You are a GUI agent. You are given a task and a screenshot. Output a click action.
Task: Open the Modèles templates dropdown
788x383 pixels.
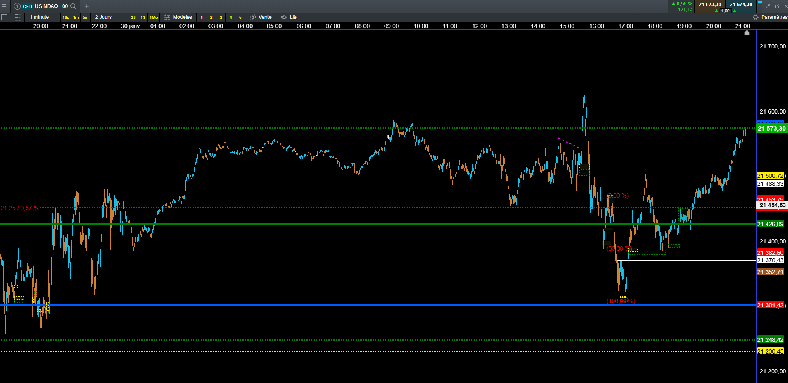pos(178,17)
